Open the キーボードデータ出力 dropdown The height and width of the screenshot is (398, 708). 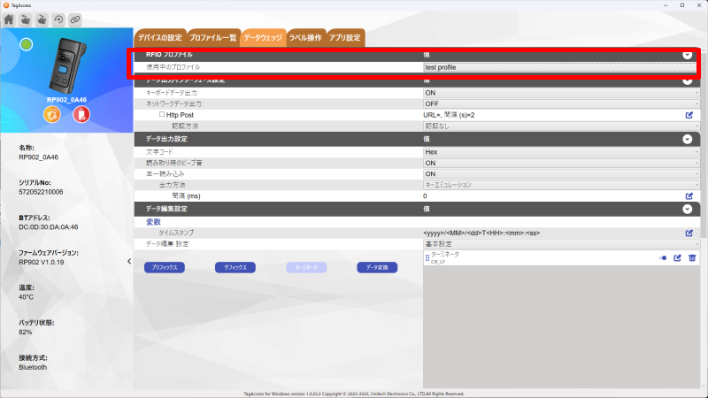[x=561, y=92]
